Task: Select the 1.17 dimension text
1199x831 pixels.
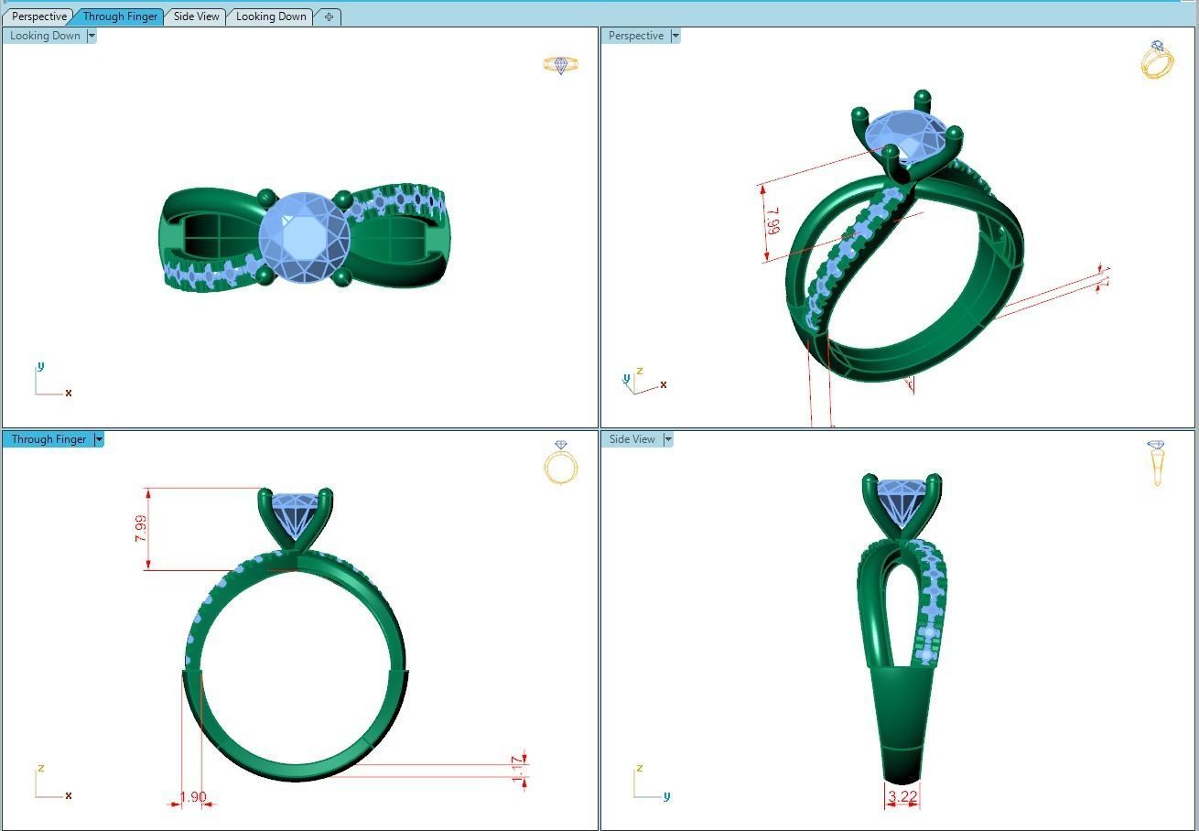Action: (518, 769)
